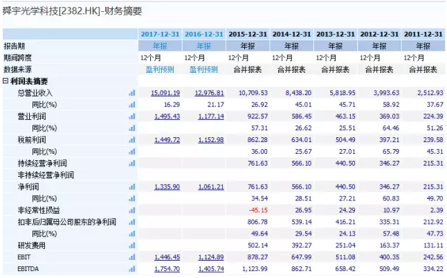Open EBITDA value 1,405.74

click(x=211, y=269)
